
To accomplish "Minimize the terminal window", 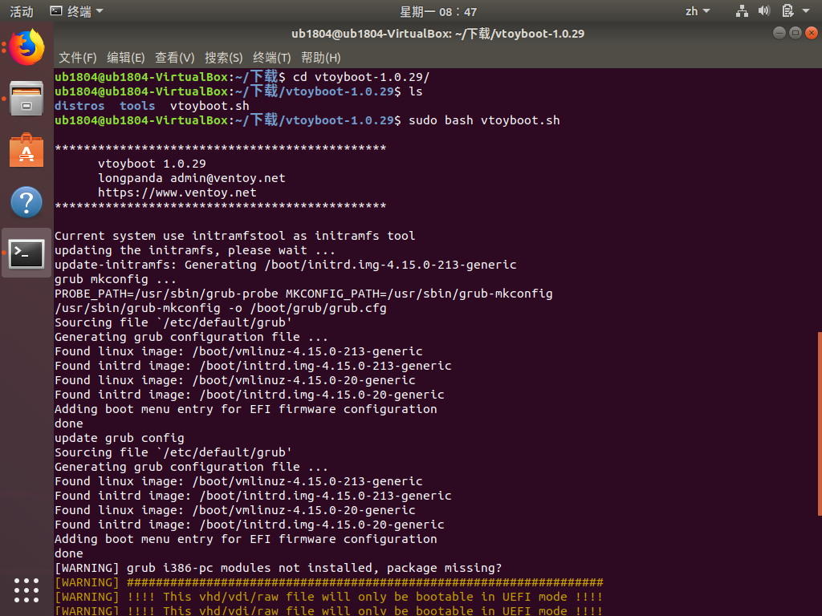I will click(x=779, y=33).
